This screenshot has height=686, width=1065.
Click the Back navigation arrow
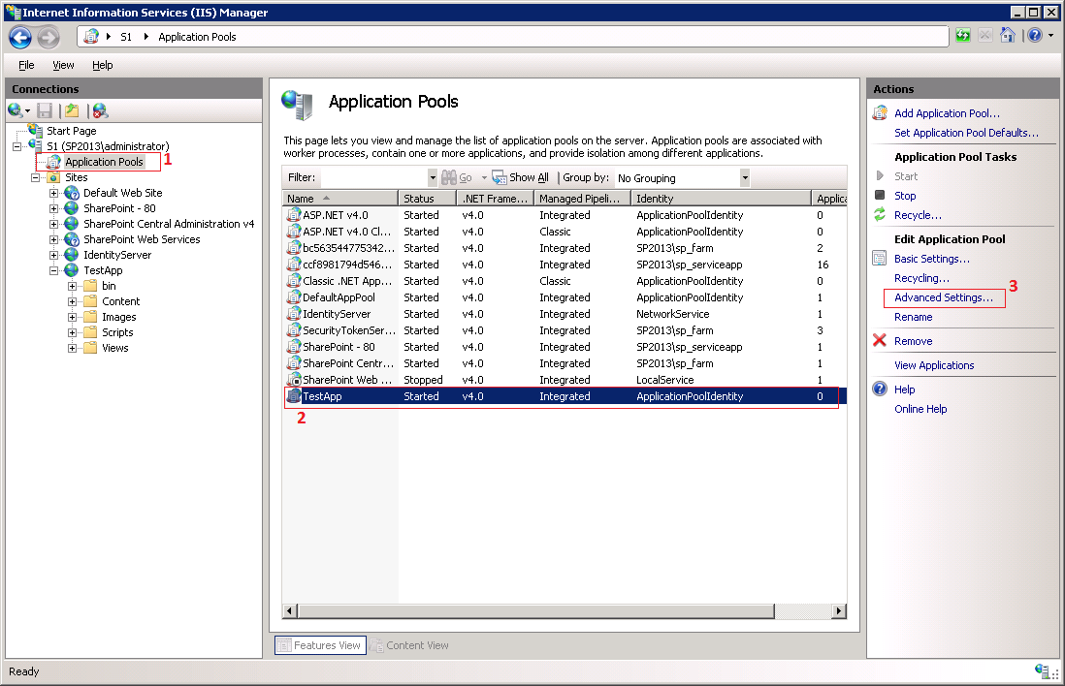pos(19,36)
